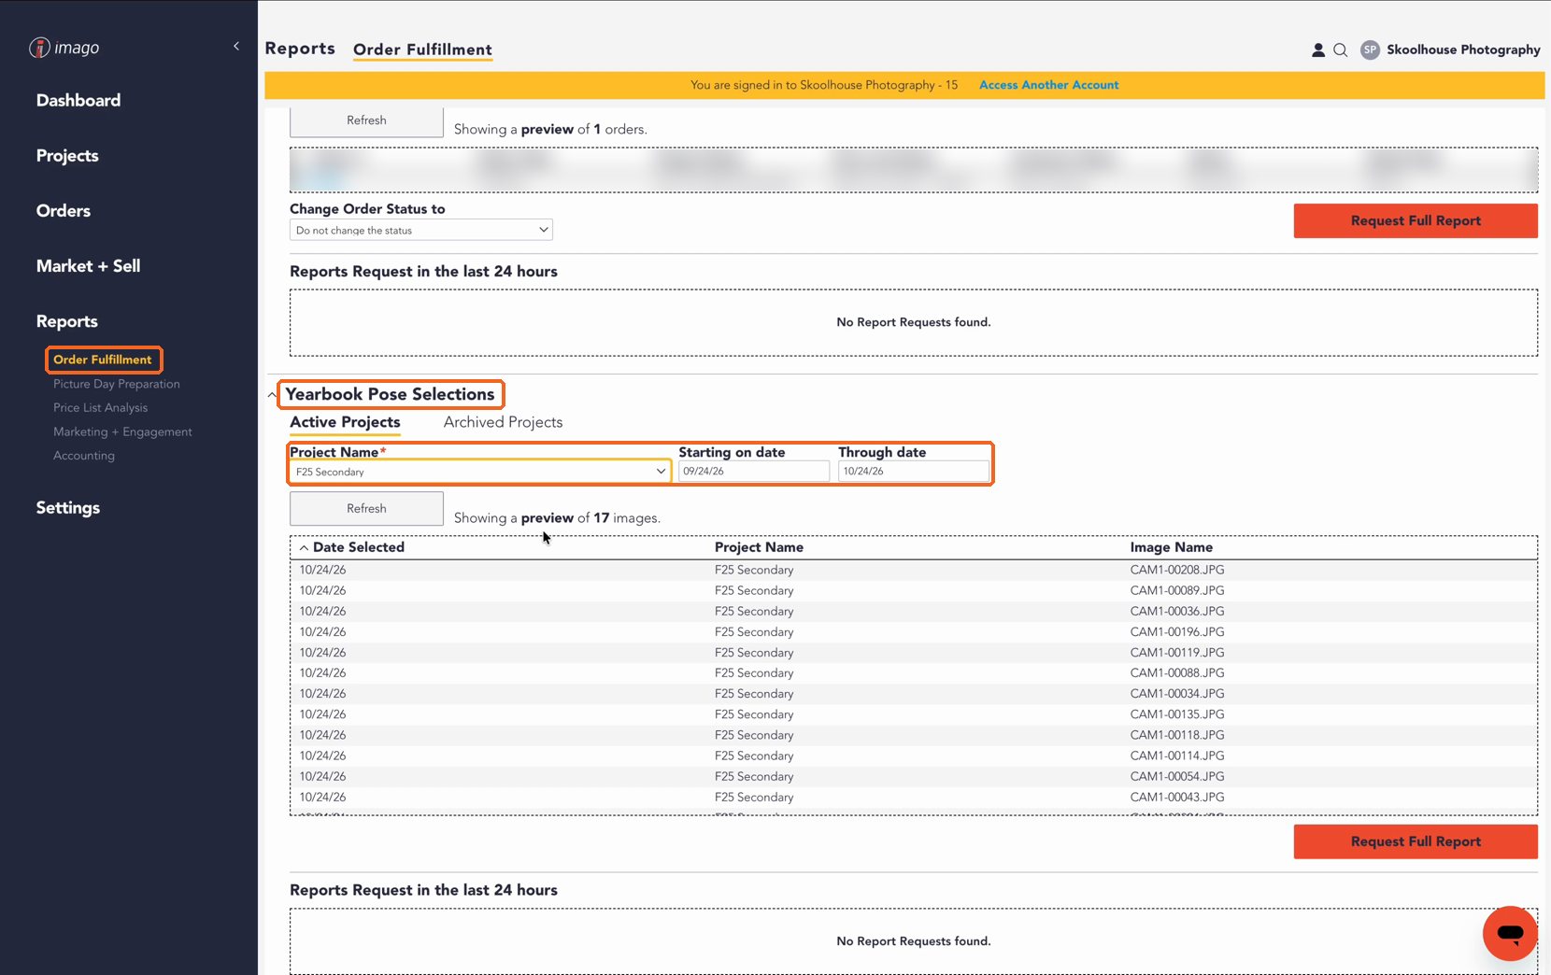Switch to the Active Projects tab
This screenshot has width=1551, height=975.
click(x=345, y=422)
